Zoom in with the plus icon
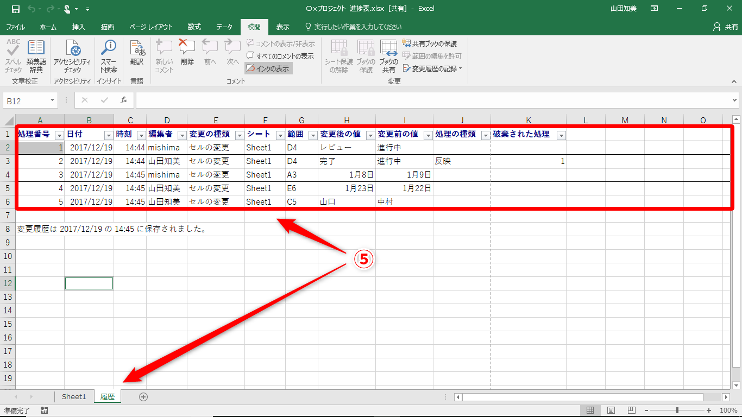The image size is (742, 417). [709, 410]
